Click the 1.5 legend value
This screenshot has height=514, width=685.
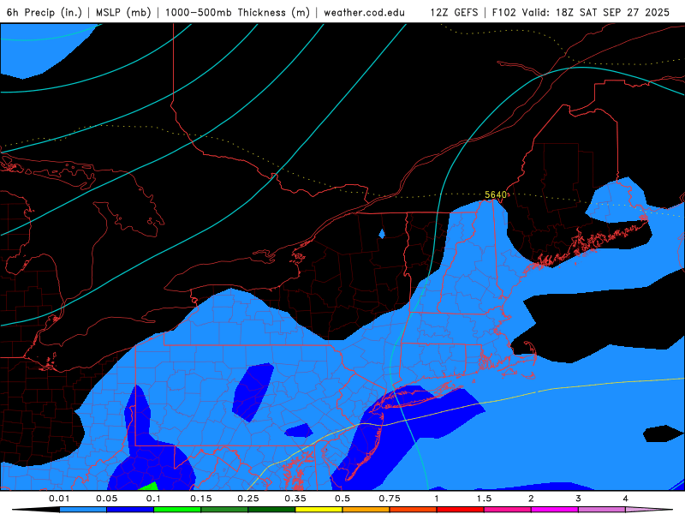484,499
